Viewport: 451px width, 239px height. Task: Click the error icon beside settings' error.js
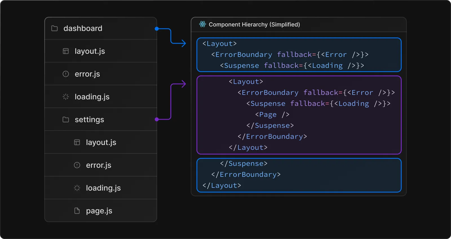coord(77,165)
